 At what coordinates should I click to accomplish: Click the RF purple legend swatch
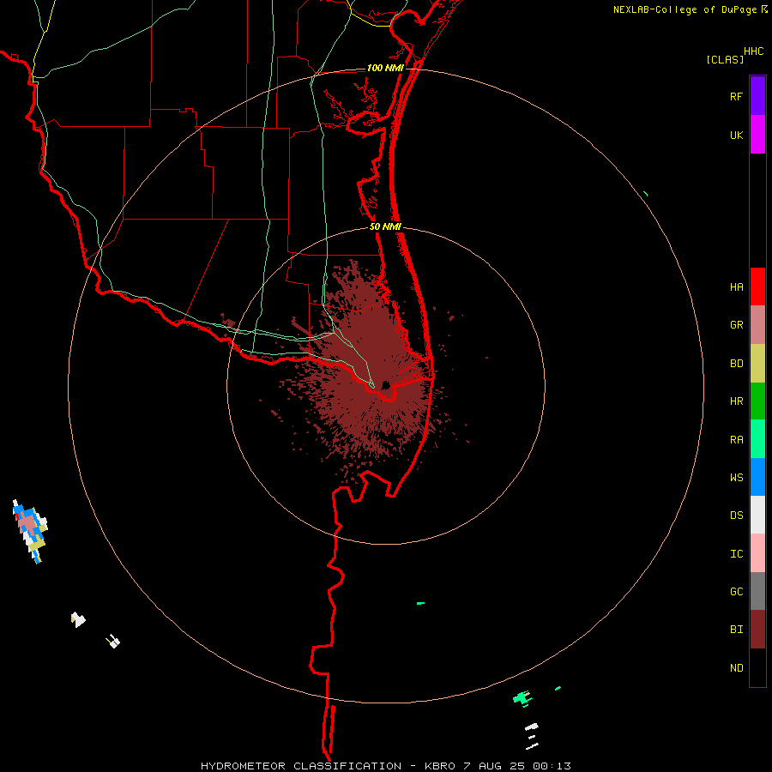(757, 96)
